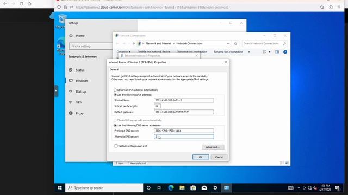This screenshot has height=195, width=348.
Task: Select Use the following DNS server addresses
Action: point(115,125)
